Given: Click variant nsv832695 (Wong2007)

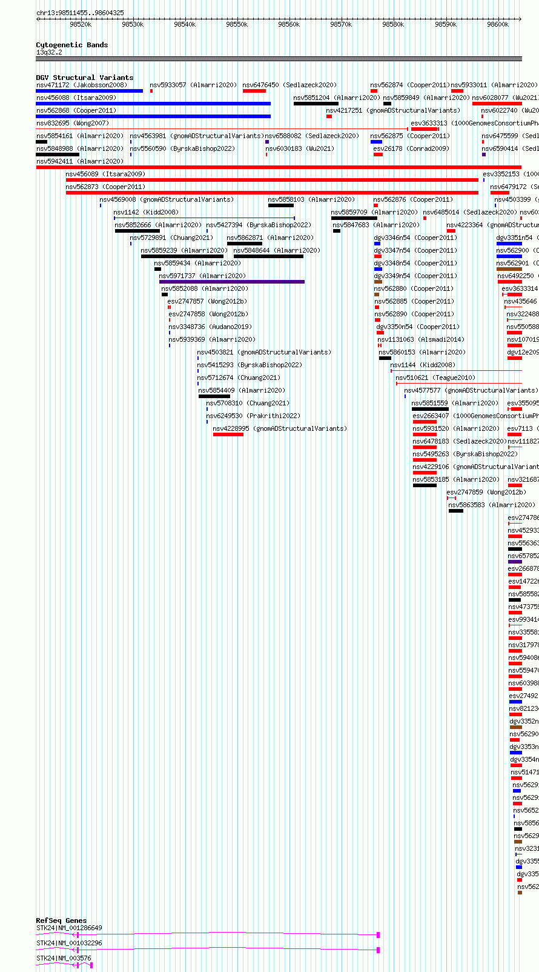Looking at the screenshot, I should click(72, 123).
